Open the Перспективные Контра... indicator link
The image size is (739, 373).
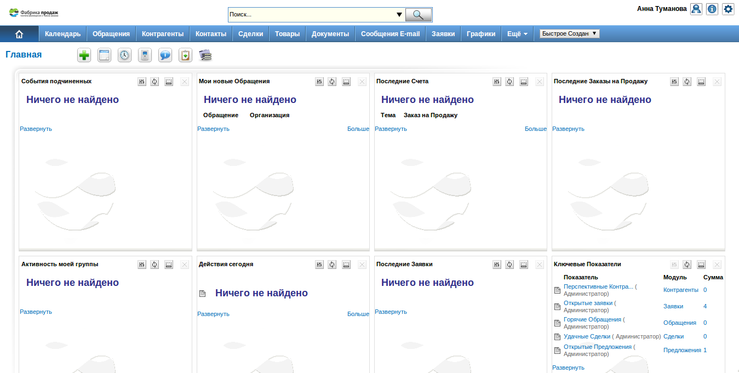598,286
